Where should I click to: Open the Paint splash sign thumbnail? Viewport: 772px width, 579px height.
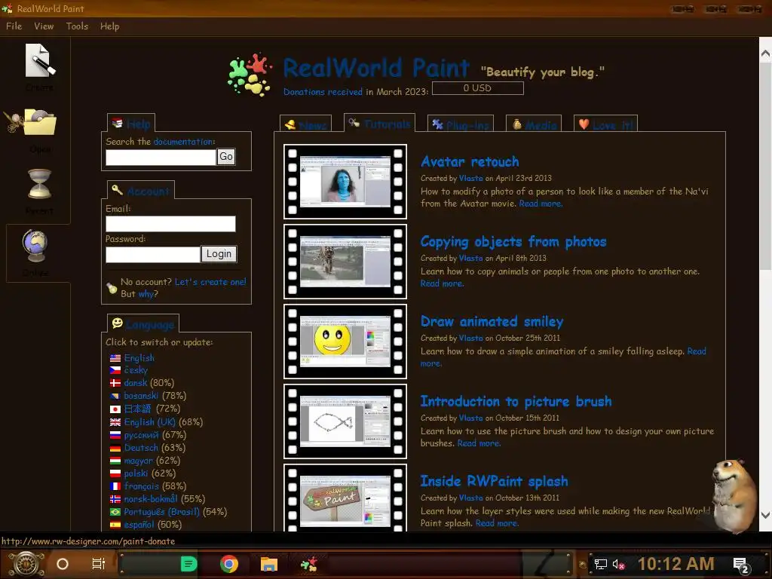[345, 498]
